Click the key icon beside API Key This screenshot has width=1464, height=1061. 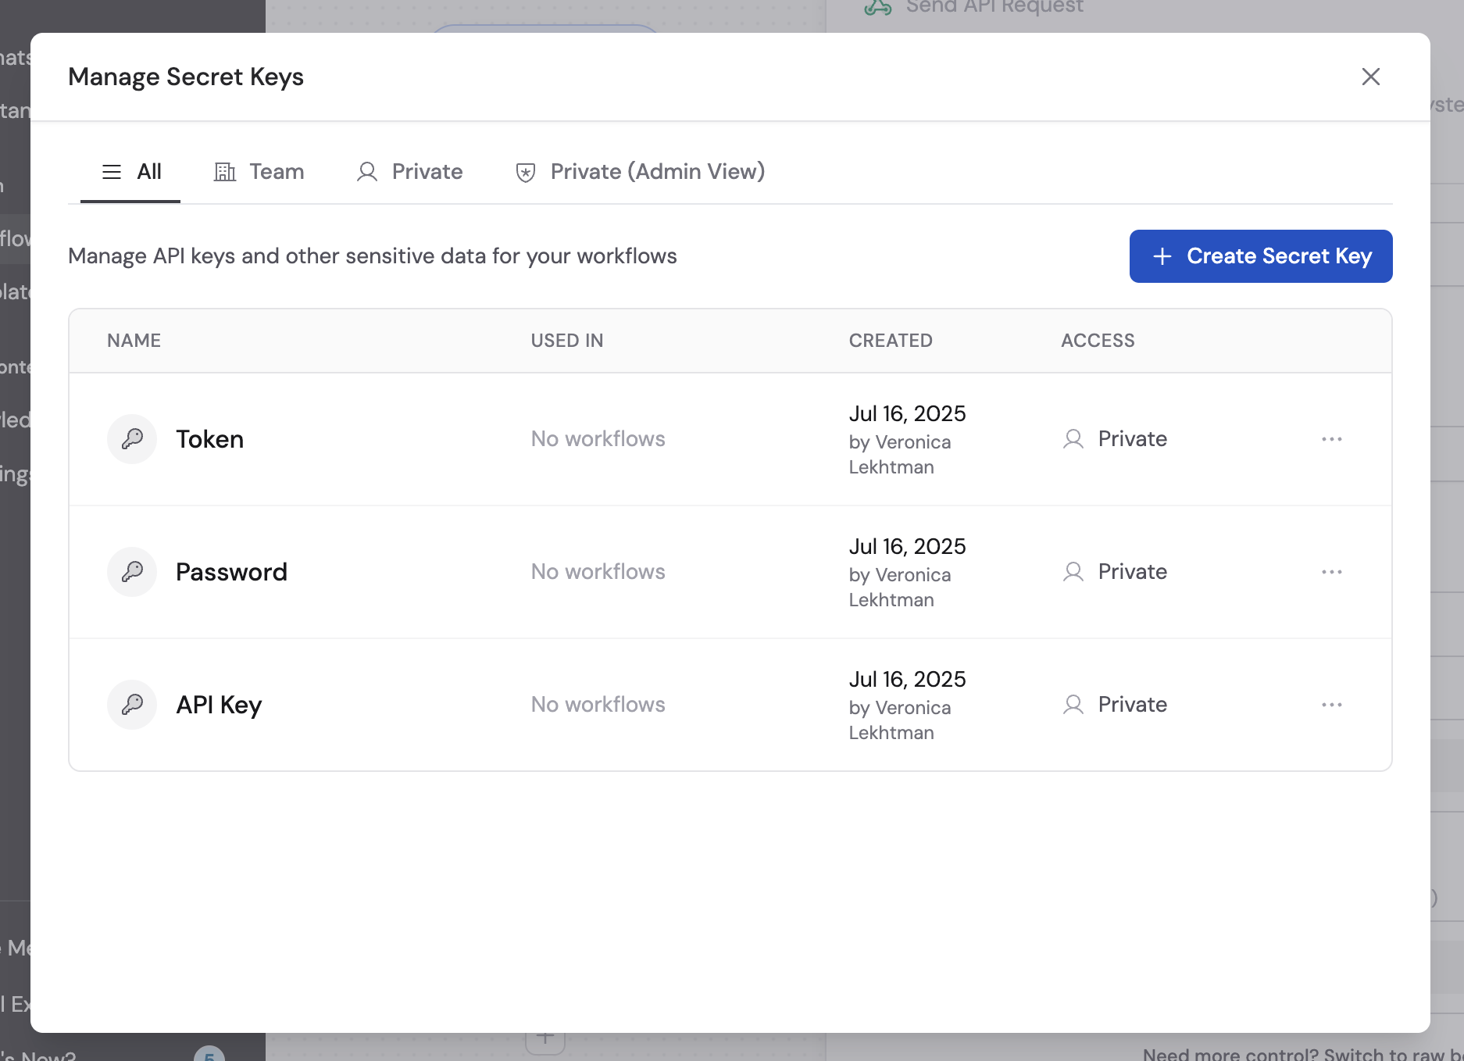[132, 704]
